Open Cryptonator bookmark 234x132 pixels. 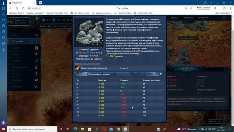(x=143, y=13)
